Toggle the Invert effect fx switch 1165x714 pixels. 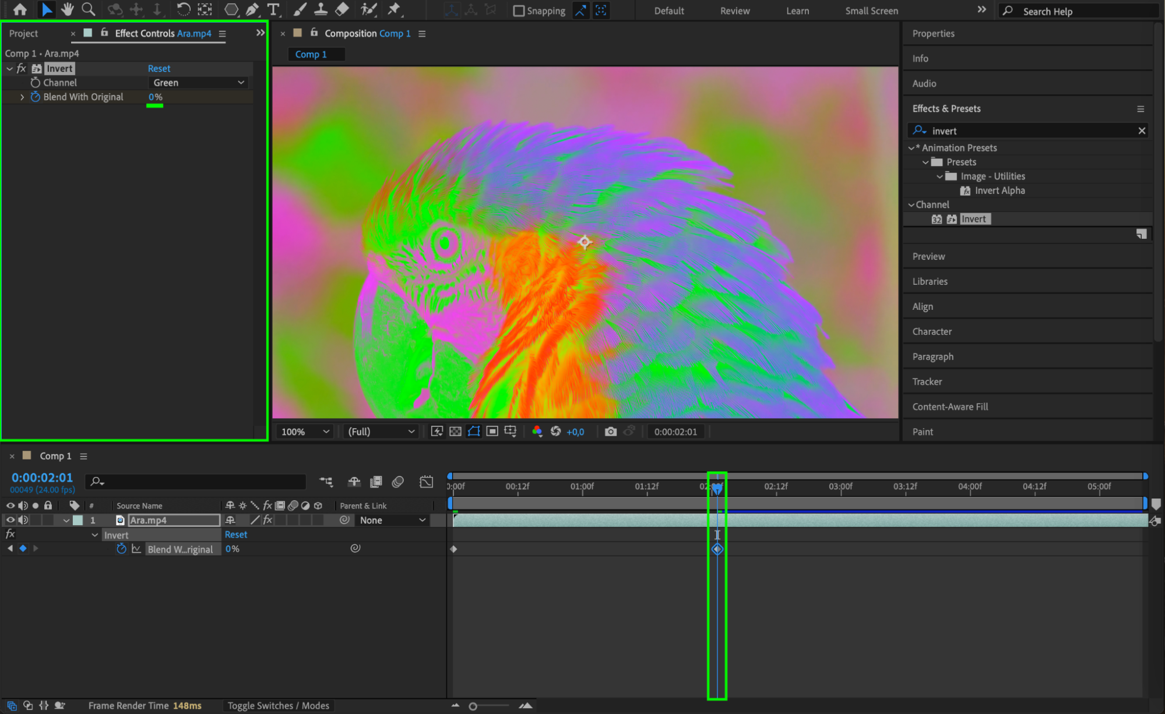point(22,68)
